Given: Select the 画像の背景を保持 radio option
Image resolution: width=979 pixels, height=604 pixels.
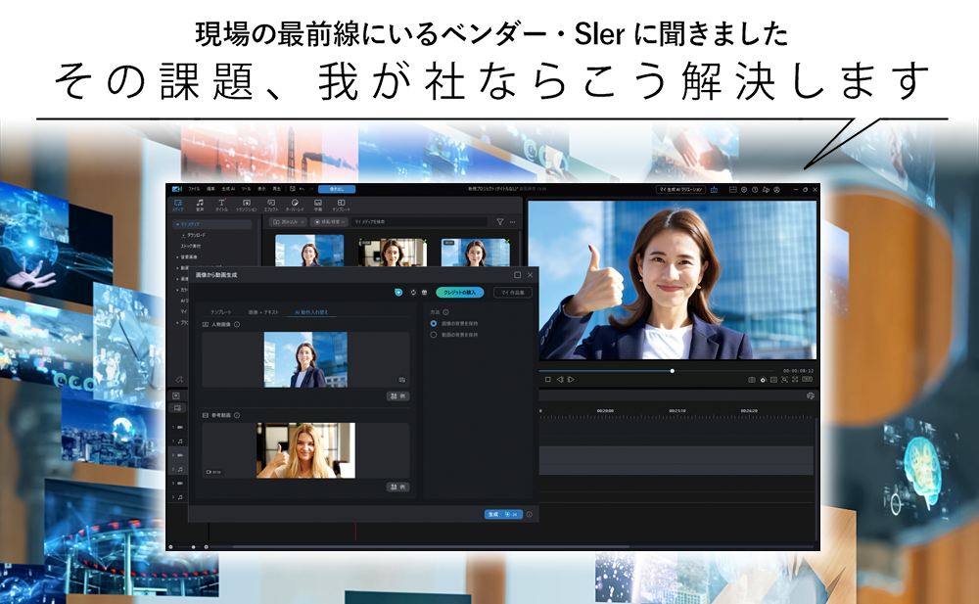Looking at the screenshot, I should tap(434, 324).
